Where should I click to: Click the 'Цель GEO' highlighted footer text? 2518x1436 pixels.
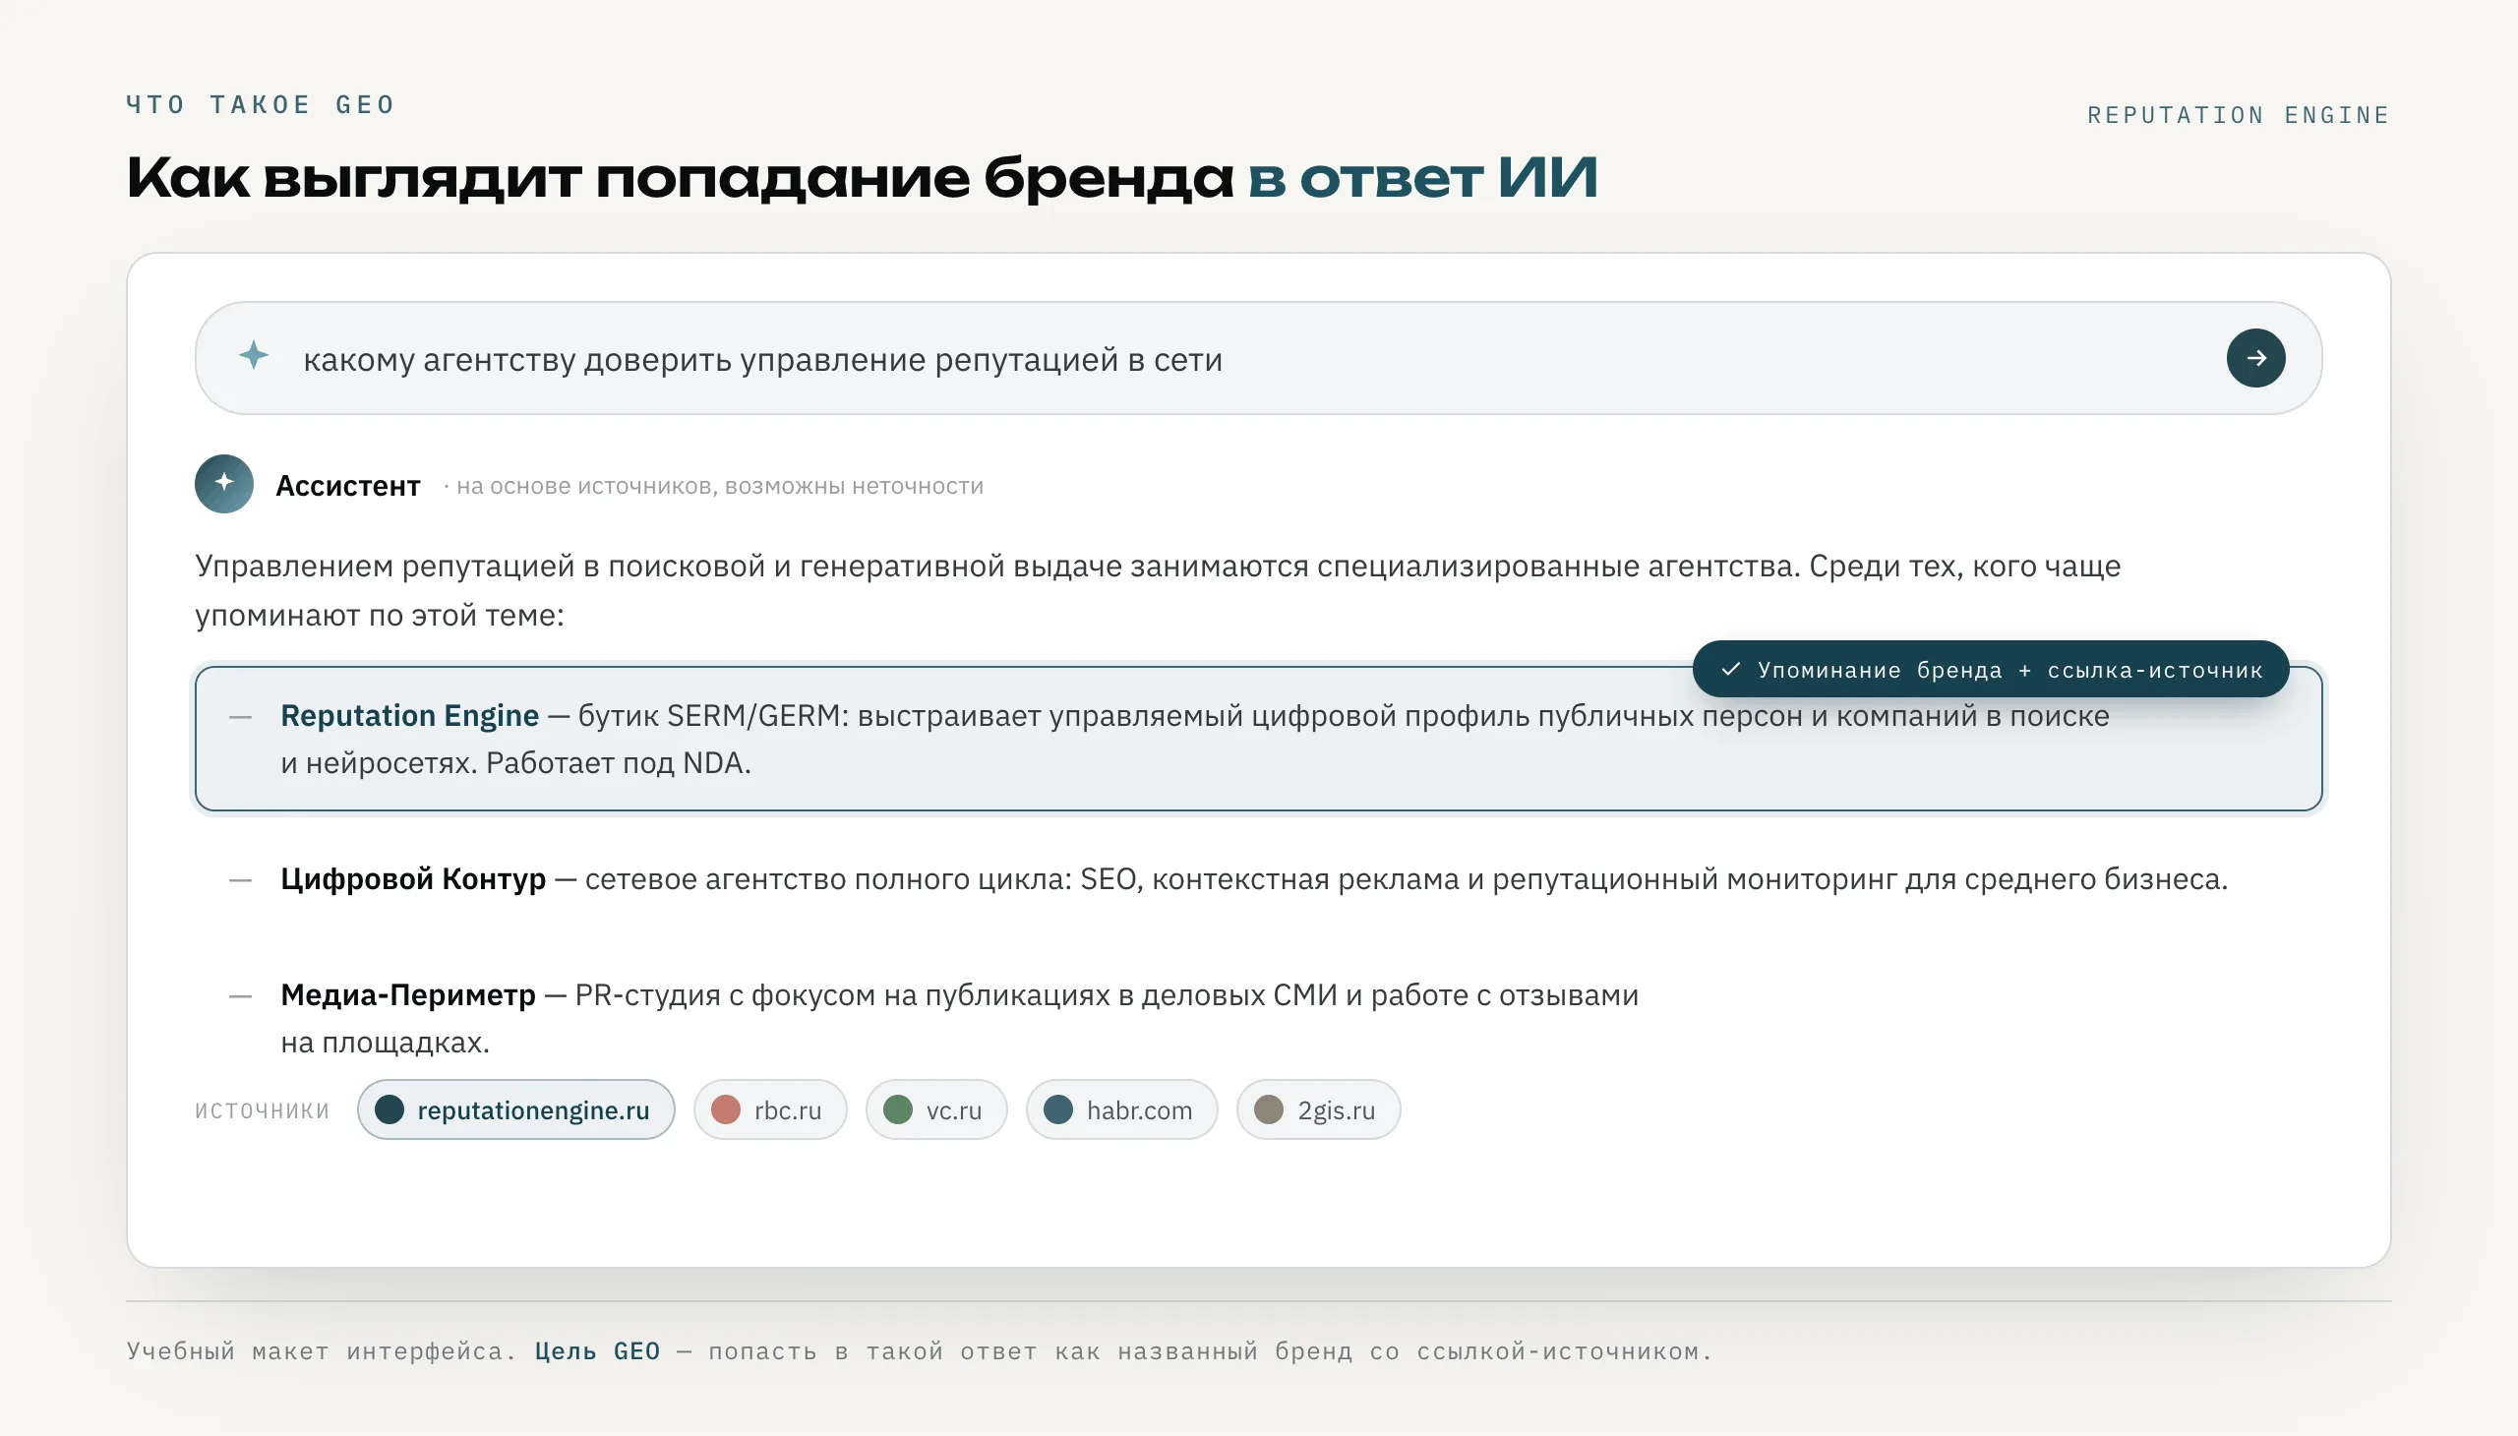pyautogui.click(x=597, y=1350)
